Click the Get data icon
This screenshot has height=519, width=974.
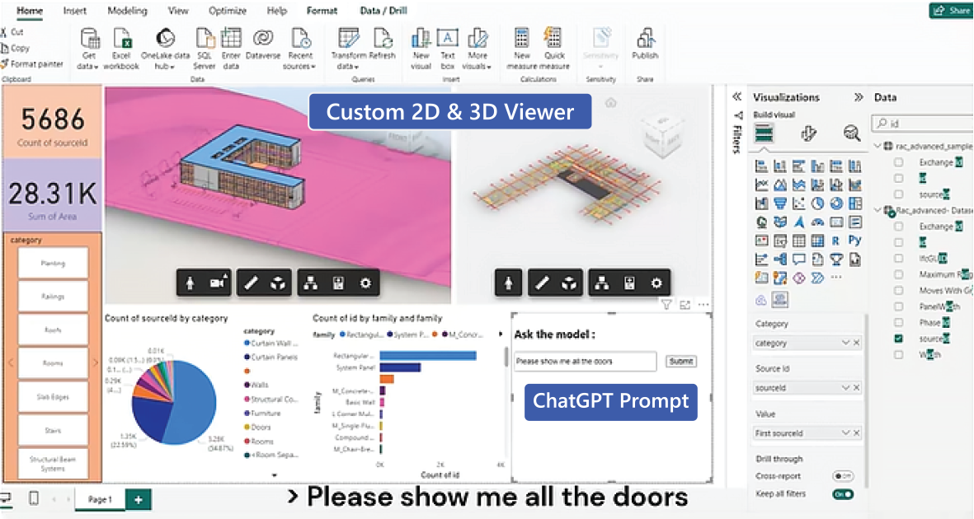click(x=90, y=39)
